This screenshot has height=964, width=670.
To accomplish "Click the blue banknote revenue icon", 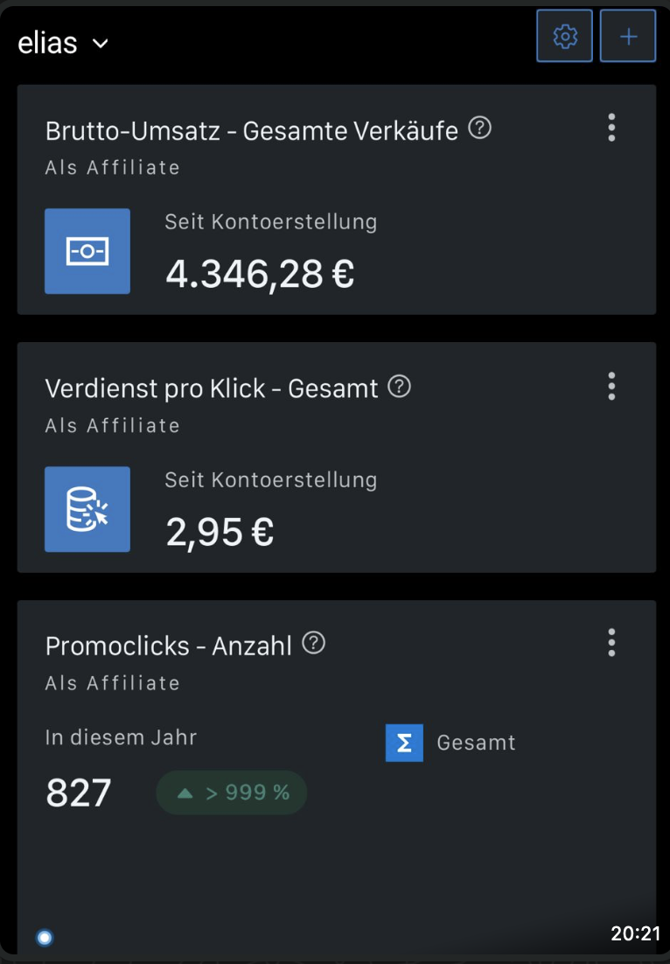I will 87,251.
